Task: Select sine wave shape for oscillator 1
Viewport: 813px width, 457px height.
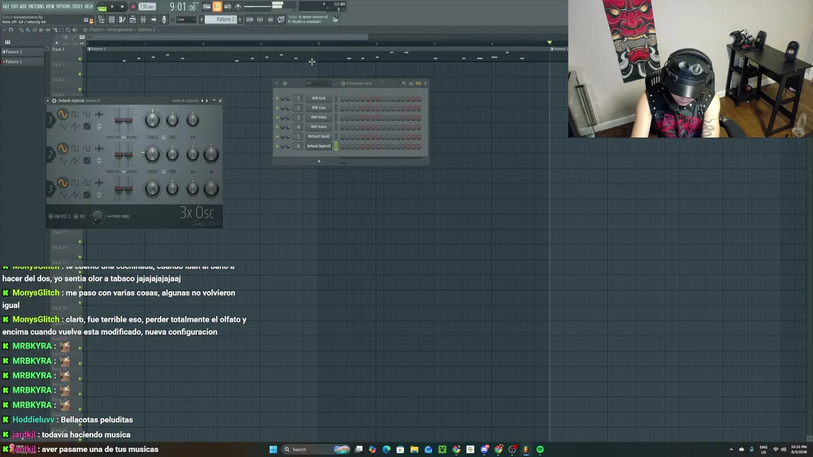Action: click(62, 114)
